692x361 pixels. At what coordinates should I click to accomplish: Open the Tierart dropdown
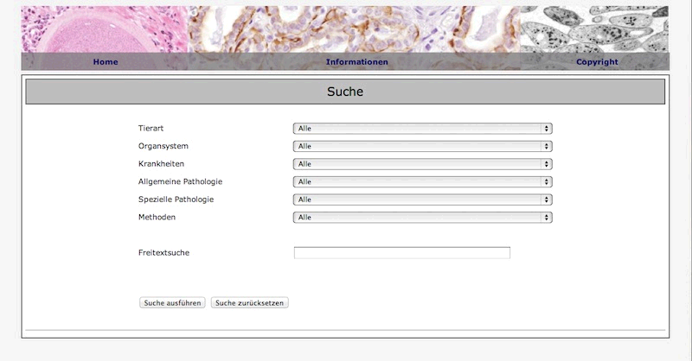[422, 129]
